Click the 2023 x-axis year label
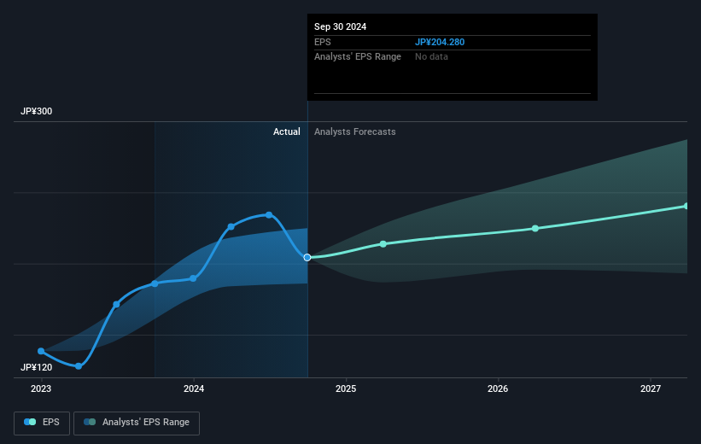This screenshot has height=444, width=701. tap(41, 388)
